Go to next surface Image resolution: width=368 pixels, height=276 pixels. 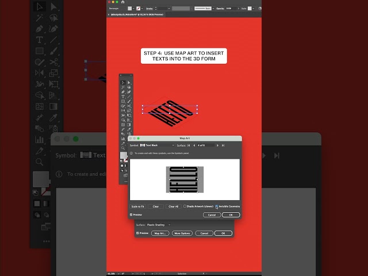tap(217, 145)
